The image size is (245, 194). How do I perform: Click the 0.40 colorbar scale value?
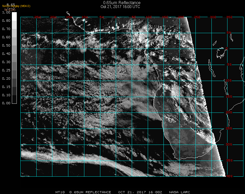tap(6, 54)
